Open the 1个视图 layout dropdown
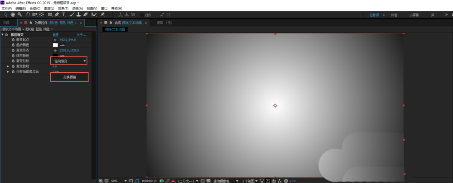 click(250, 181)
